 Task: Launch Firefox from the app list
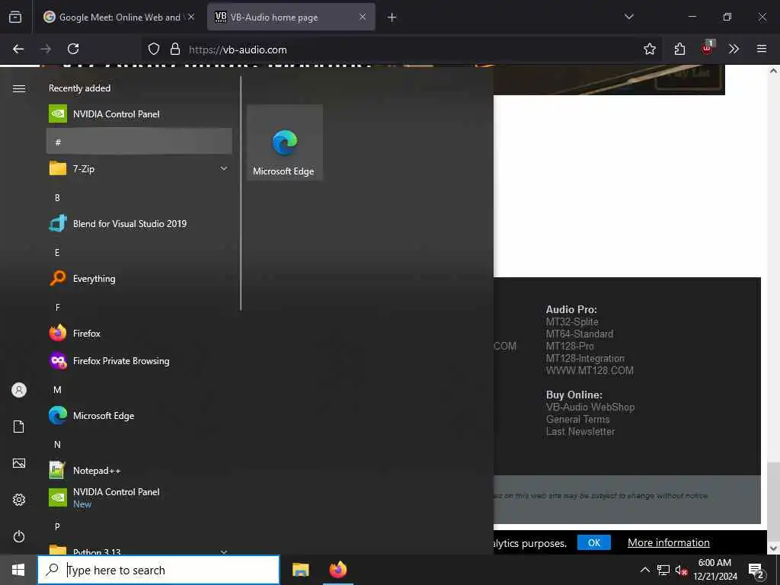coord(139,334)
